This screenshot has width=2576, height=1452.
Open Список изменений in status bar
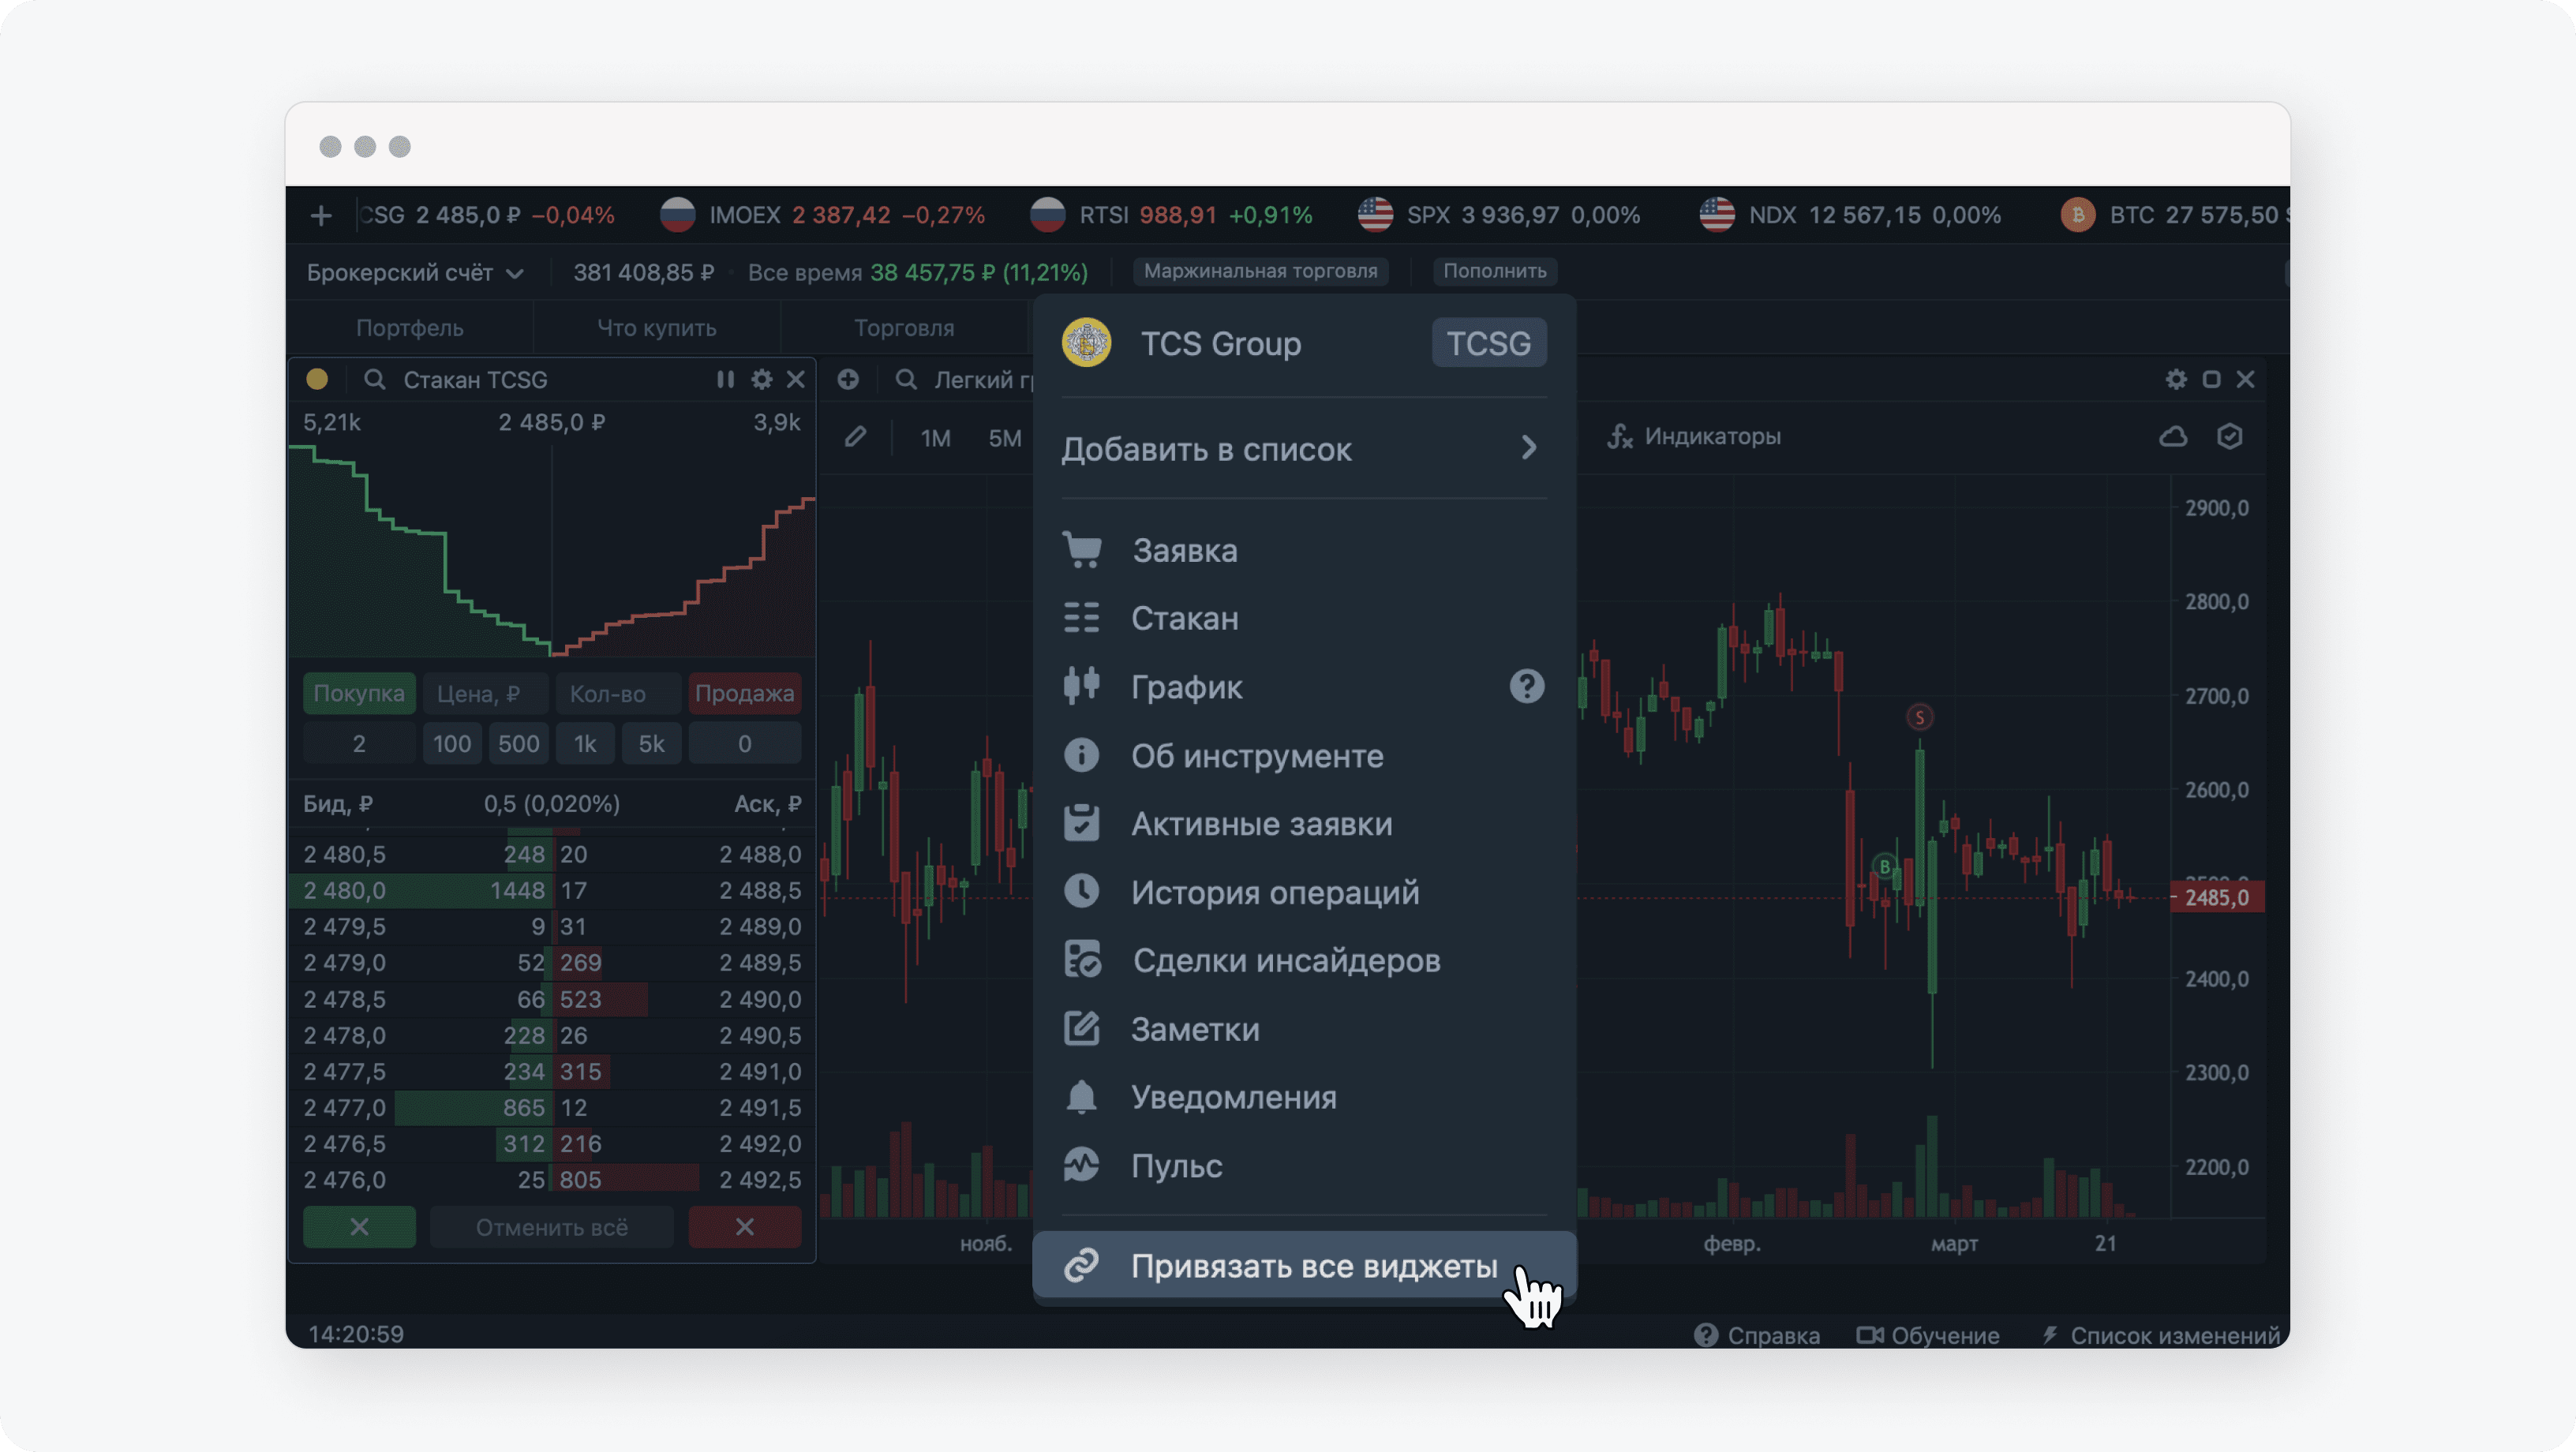pos(2161,1335)
